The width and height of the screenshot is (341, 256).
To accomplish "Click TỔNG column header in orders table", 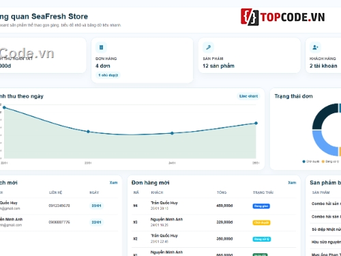I will (x=222, y=193).
